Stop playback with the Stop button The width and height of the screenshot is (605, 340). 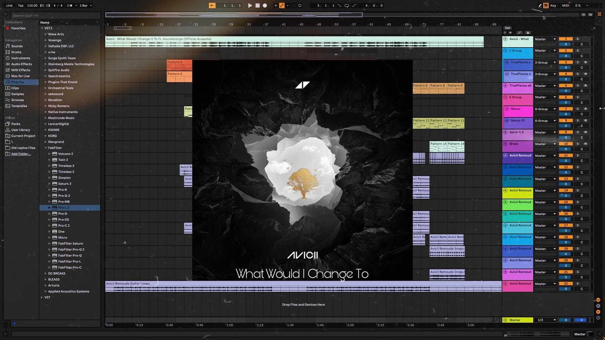click(x=257, y=6)
